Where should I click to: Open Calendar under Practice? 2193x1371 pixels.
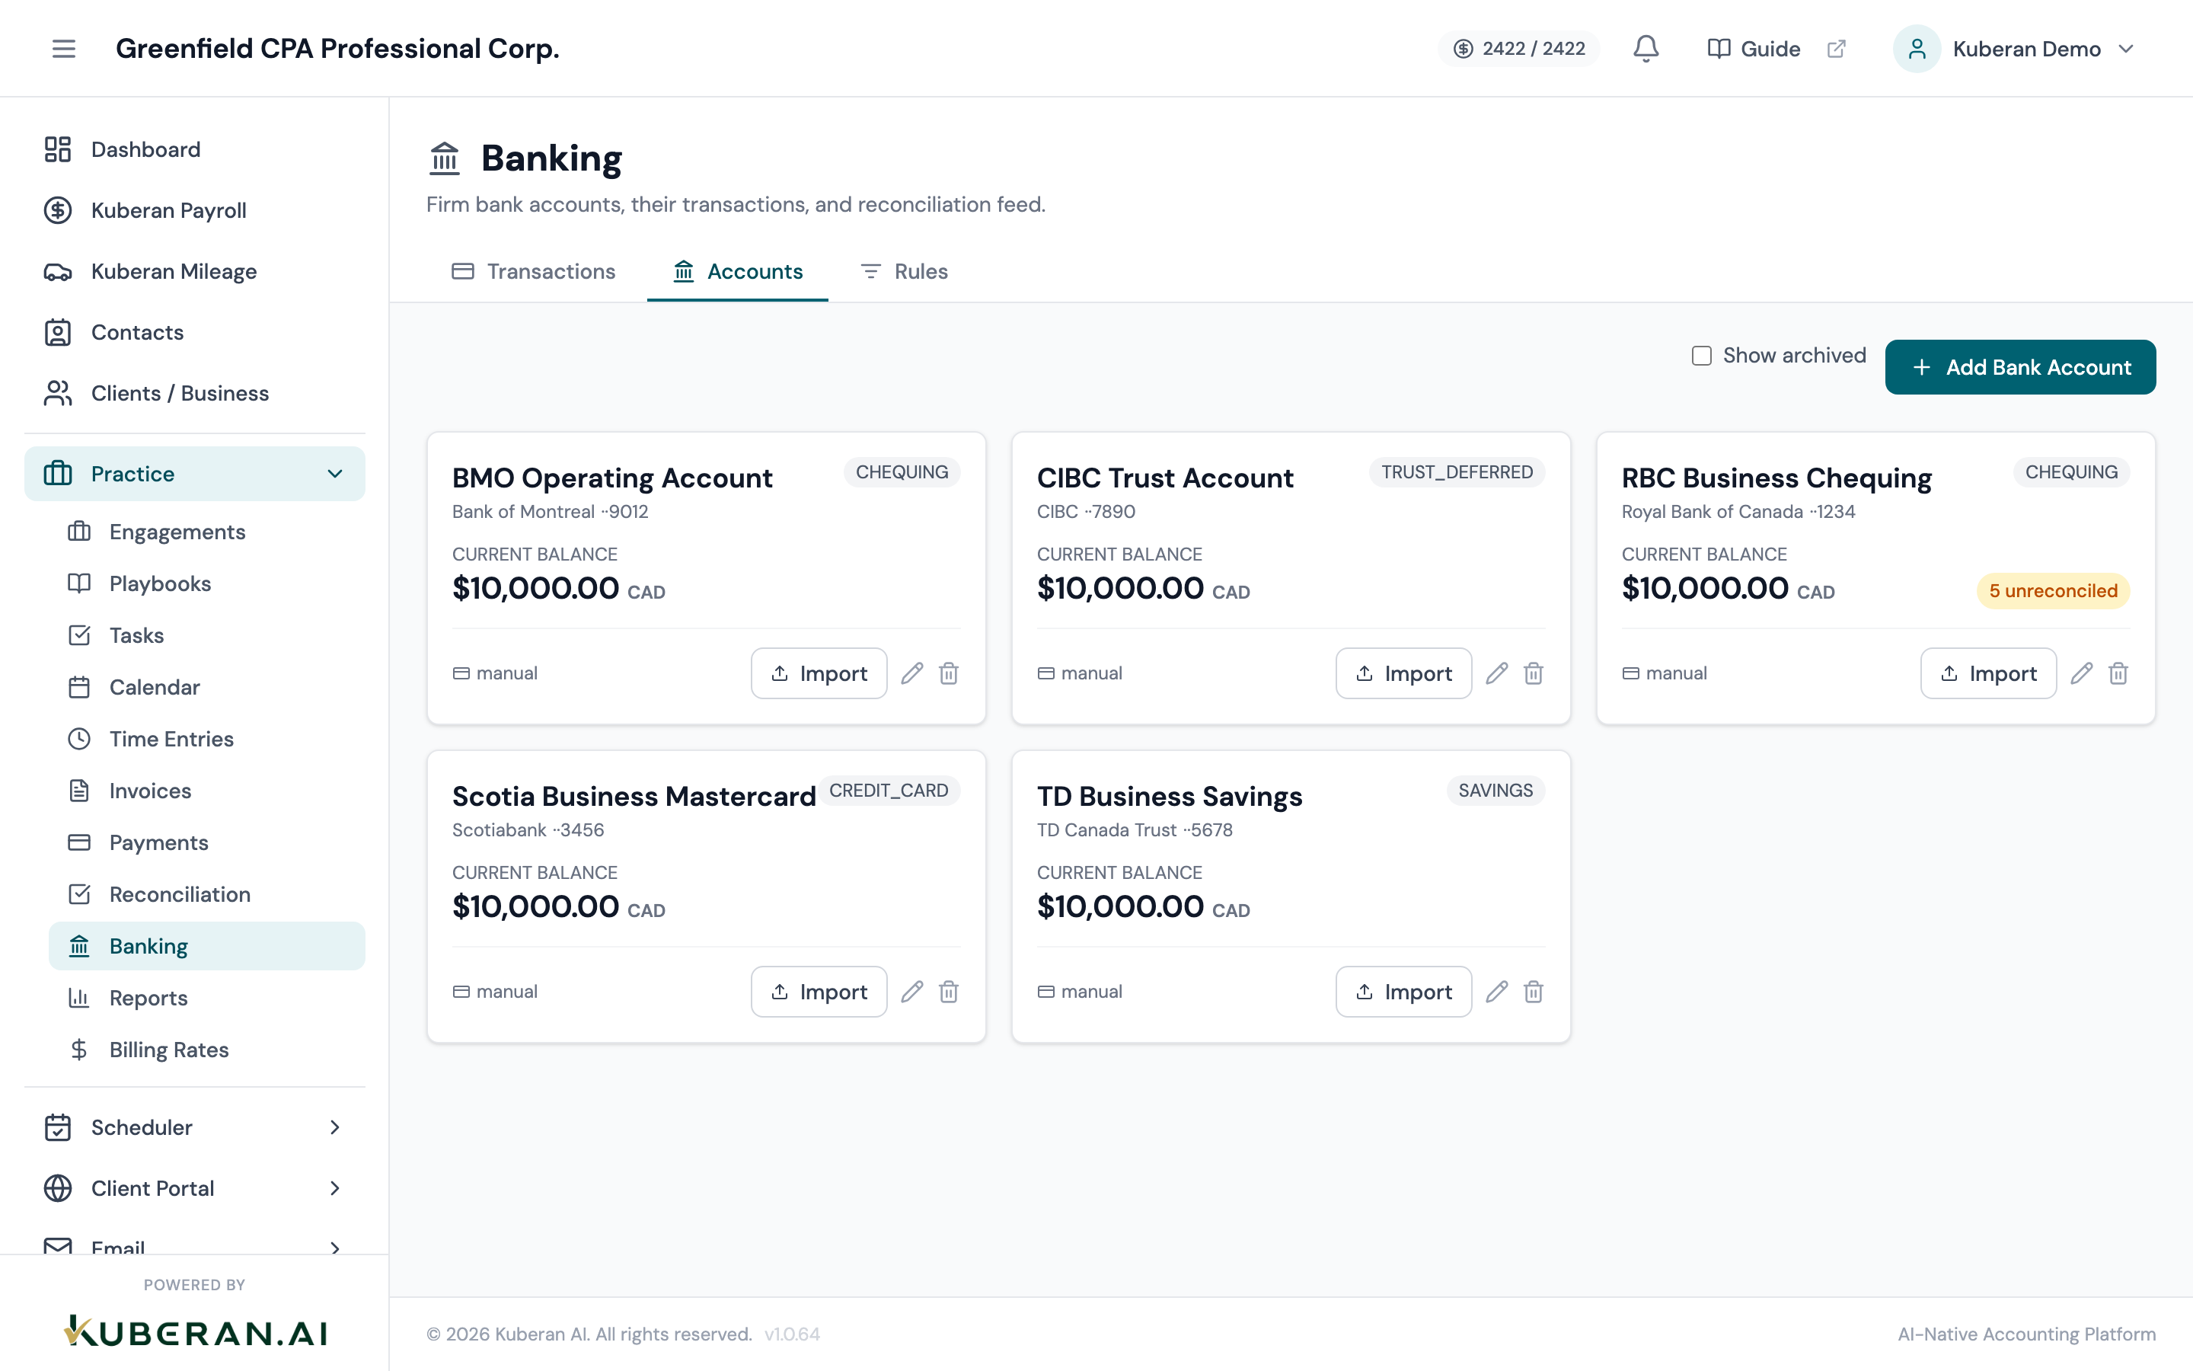click(x=206, y=686)
